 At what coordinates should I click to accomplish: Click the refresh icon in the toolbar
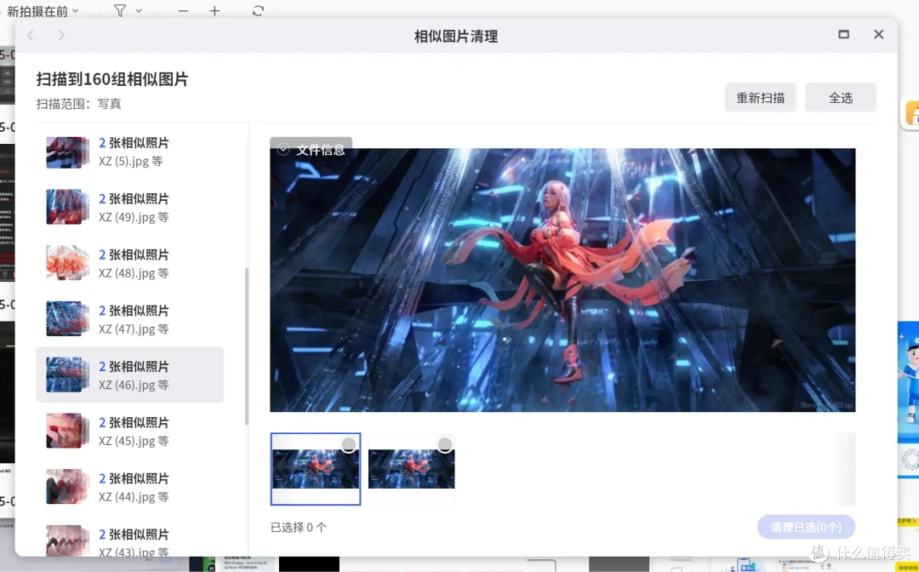258,10
